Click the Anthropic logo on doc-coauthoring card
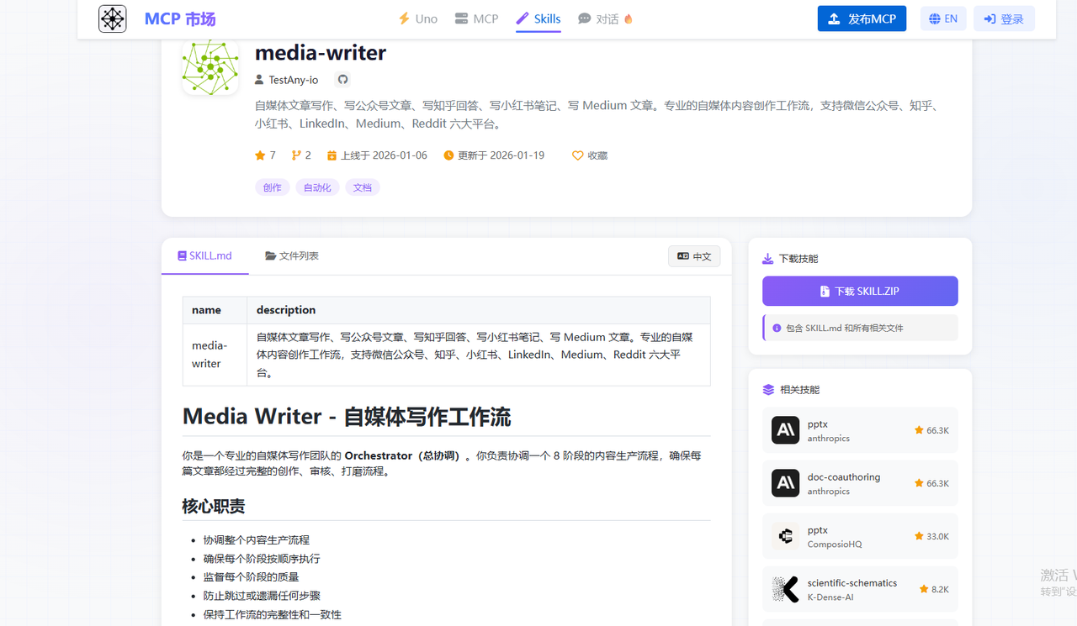Viewport: 1077px width, 626px height. point(786,483)
